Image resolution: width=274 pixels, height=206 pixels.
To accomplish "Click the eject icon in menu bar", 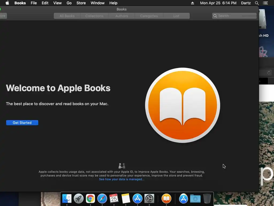I will point(192,3).
